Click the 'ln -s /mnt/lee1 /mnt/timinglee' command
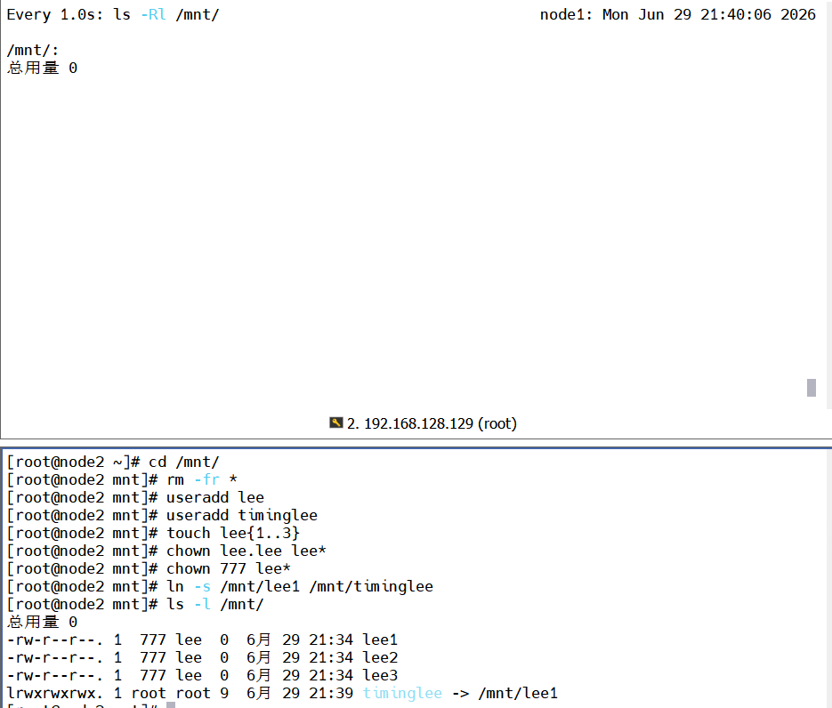This screenshot has height=708, width=832. click(300, 586)
